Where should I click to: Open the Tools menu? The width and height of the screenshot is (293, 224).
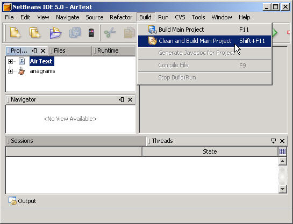pos(198,17)
